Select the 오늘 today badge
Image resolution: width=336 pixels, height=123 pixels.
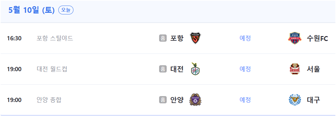click(x=66, y=10)
